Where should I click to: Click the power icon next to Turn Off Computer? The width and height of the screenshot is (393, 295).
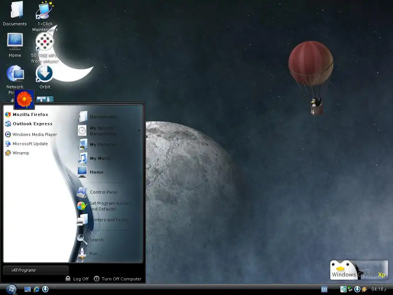(x=96, y=279)
